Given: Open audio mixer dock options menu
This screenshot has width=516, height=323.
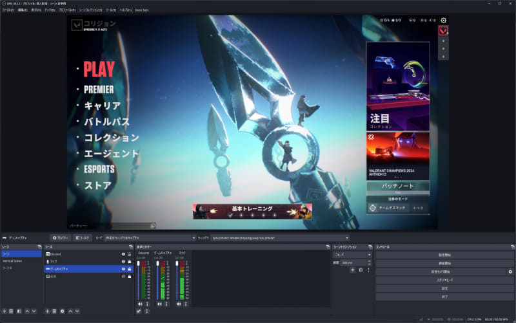Looking at the screenshot, I should coord(147,311).
